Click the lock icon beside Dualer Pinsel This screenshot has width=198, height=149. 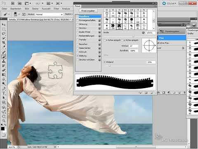coord(99,32)
